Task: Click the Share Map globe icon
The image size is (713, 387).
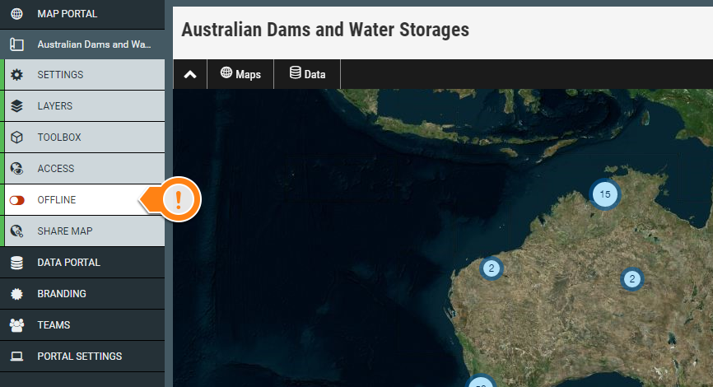Action: 16,231
